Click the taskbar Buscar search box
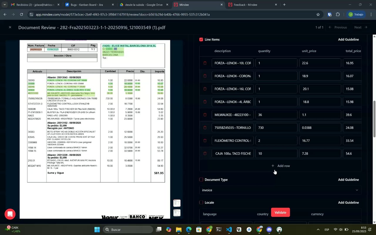The image size is (376, 235). [128, 229]
